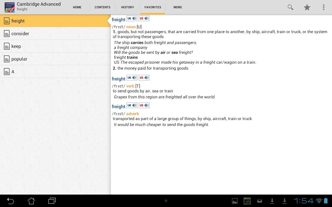
Task: Go to the History tab
Action: click(x=127, y=7)
